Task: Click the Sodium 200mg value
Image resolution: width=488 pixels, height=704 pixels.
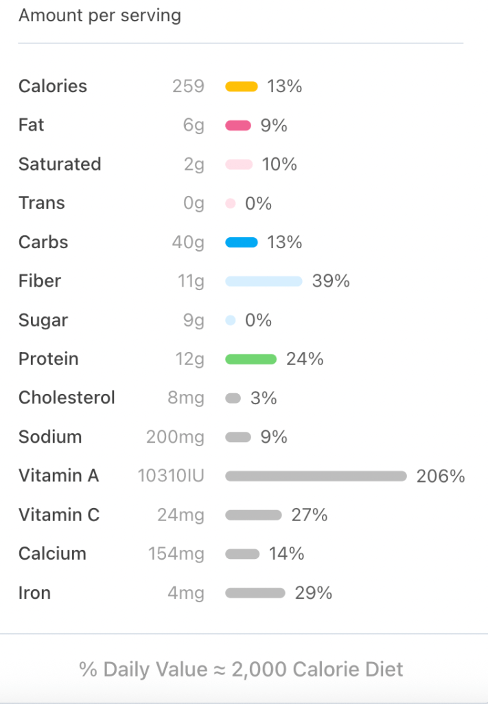Action: pyautogui.click(x=175, y=437)
